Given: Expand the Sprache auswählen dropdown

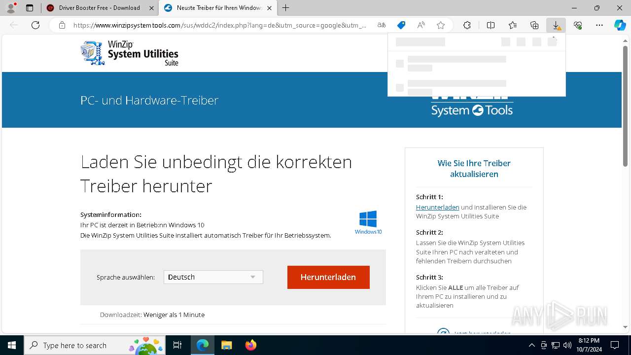Looking at the screenshot, I should 213,277.
